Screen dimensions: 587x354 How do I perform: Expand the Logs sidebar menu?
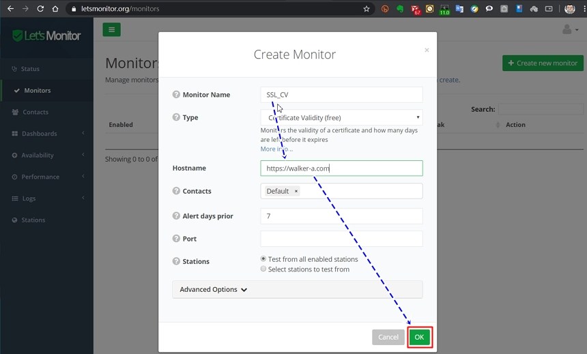click(46, 198)
